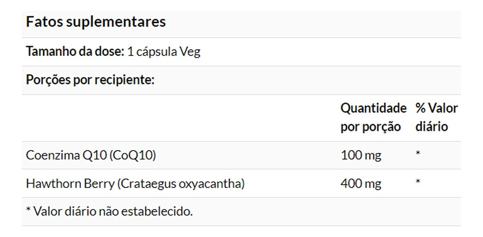The image size is (483, 237).
Task: Click the asterisk in the Coenzima Q10 row
Action: [x=418, y=153]
